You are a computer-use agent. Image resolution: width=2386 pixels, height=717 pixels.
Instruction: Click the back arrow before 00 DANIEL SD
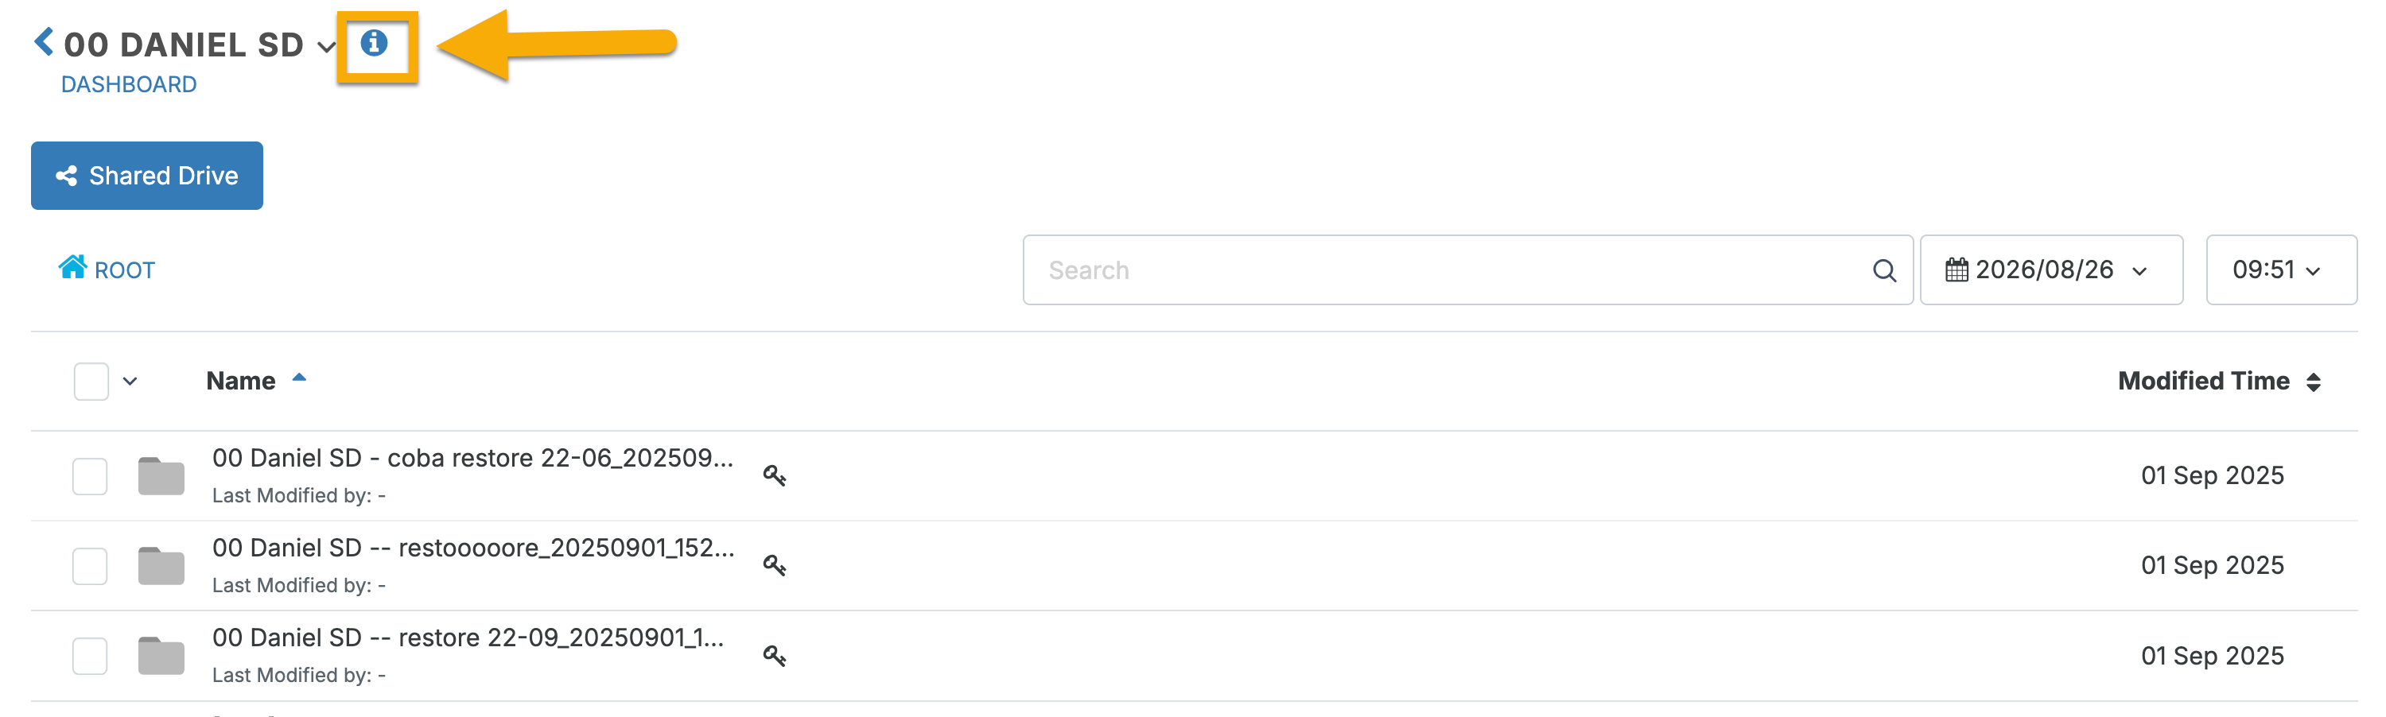[x=44, y=41]
